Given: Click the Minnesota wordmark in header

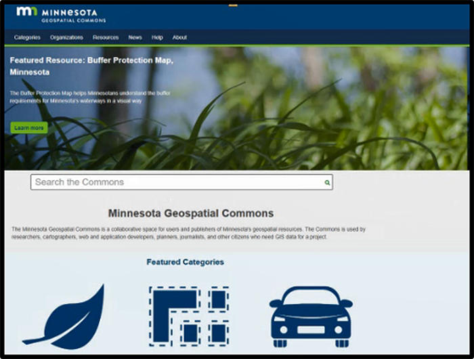Looking at the screenshot, I should click(x=70, y=12).
